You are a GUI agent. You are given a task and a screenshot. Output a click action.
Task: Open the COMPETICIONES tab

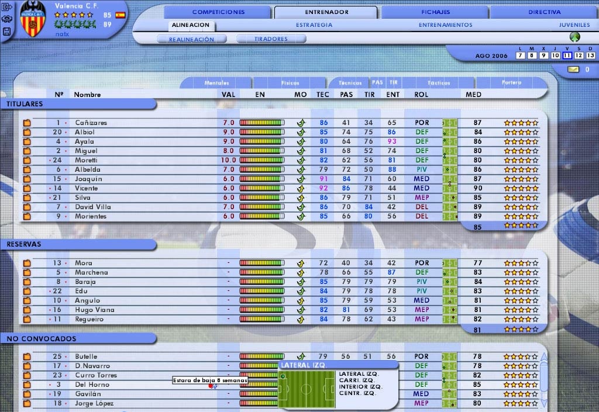coord(218,12)
